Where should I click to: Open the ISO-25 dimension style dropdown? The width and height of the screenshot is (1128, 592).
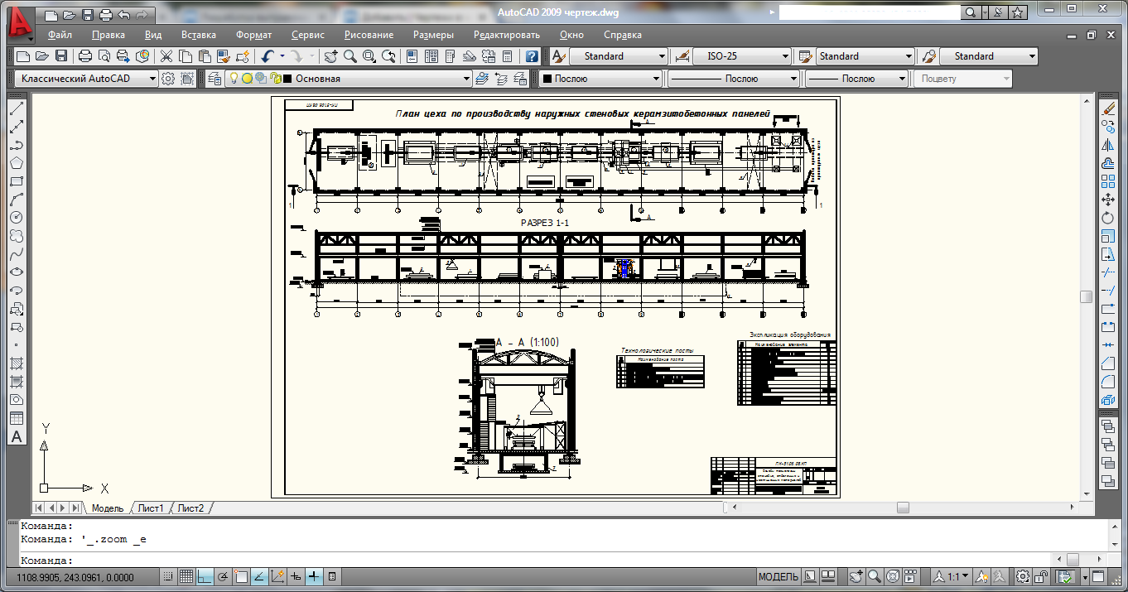point(742,56)
